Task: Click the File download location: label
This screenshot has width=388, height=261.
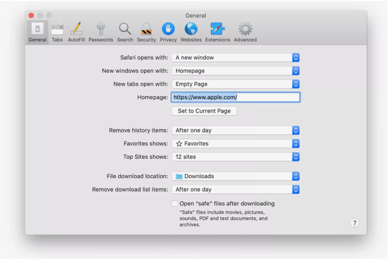Action: [137, 176]
